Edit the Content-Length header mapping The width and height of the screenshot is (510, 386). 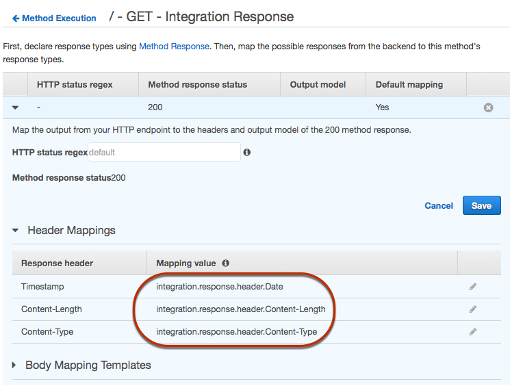coord(472,309)
